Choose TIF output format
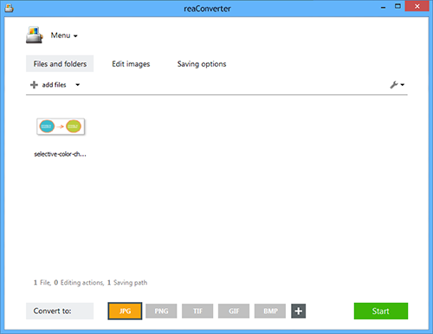The width and height of the screenshot is (433, 334). tap(197, 311)
